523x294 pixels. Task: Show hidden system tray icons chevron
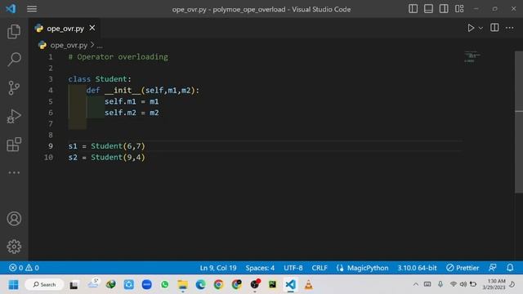(416, 285)
